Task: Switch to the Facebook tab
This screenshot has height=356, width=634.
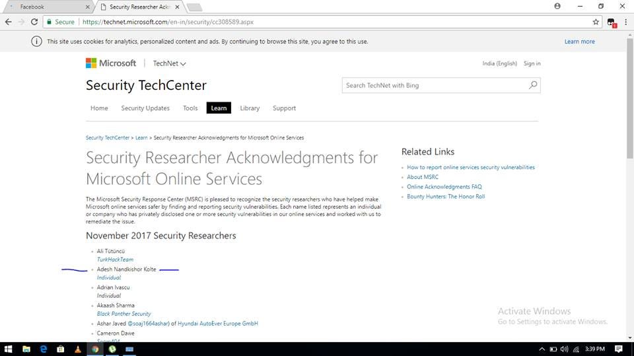Action: [x=48, y=7]
